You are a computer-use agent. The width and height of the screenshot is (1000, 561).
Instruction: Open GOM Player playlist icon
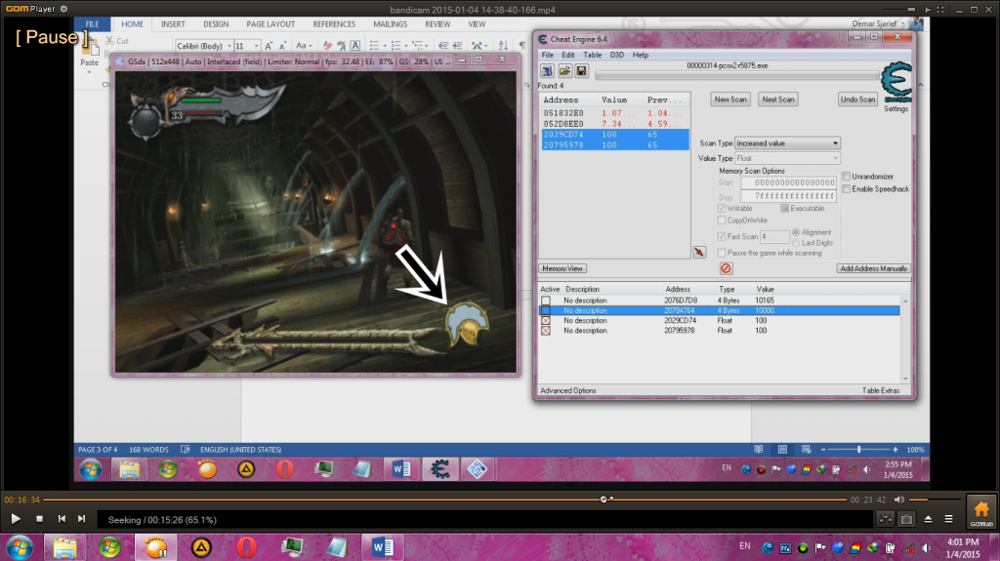pos(949,520)
